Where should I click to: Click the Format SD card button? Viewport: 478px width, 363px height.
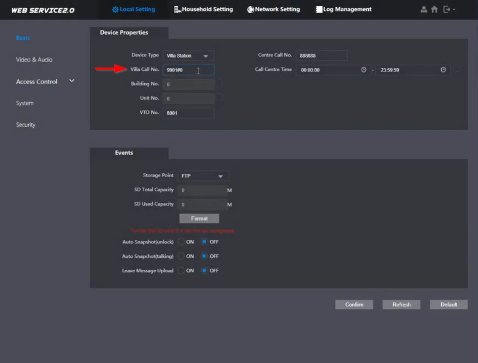(x=199, y=218)
